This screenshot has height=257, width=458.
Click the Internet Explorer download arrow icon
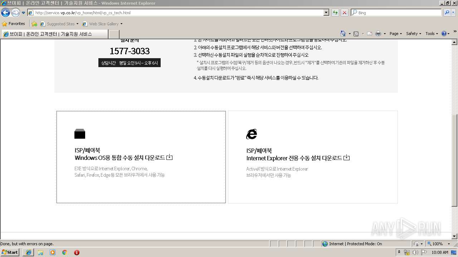tap(346, 158)
